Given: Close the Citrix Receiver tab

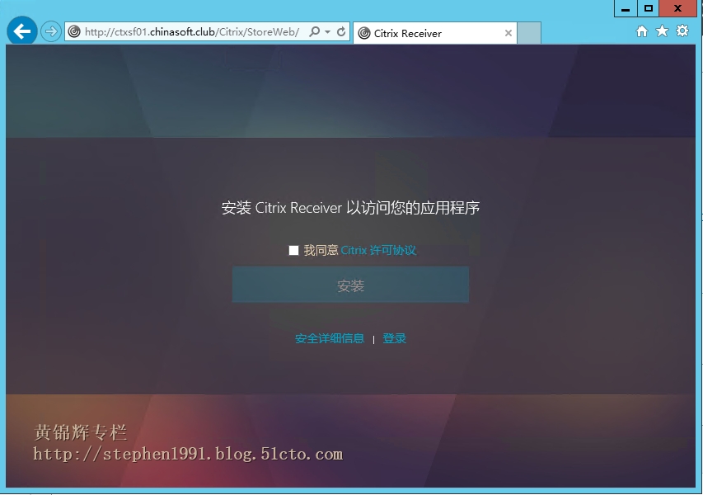Looking at the screenshot, I should tap(508, 33).
